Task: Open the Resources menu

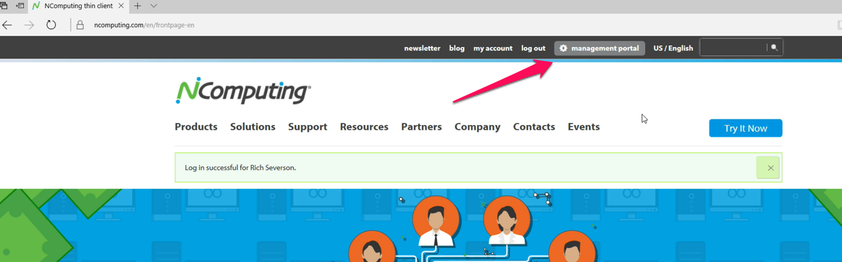Action: (x=364, y=127)
